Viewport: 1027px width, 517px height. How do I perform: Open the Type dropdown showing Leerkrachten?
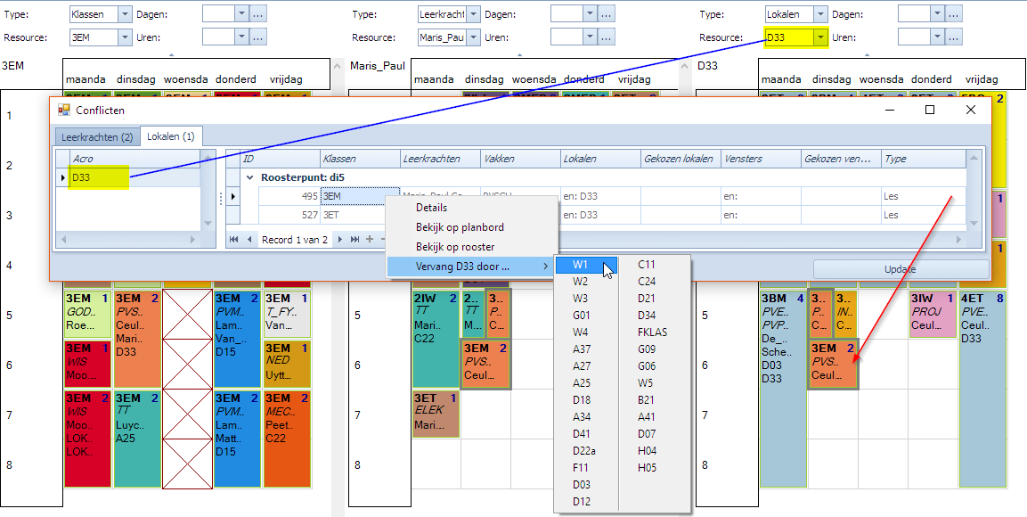coord(473,13)
